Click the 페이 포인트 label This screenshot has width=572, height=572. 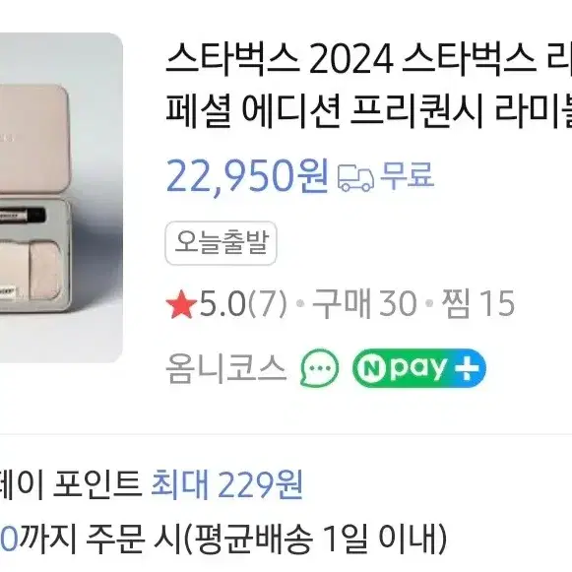tap(71, 485)
